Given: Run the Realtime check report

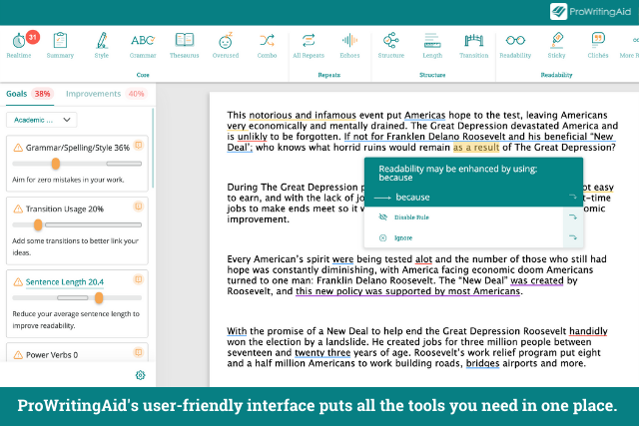Looking at the screenshot, I should tap(19, 45).
